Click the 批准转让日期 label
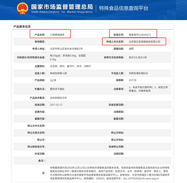 [116, 147]
